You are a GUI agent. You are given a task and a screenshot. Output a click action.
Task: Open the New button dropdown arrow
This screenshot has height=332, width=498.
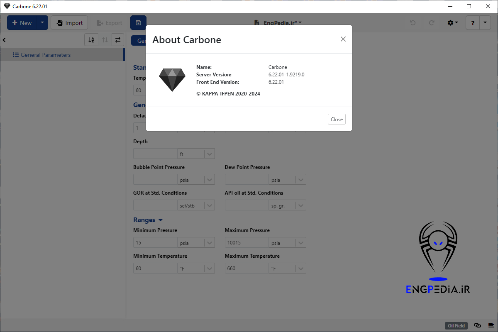[42, 23]
